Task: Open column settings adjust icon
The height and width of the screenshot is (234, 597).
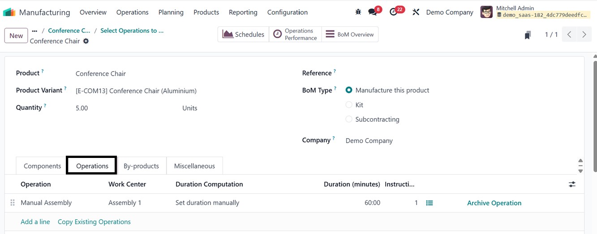Action: coord(572,184)
